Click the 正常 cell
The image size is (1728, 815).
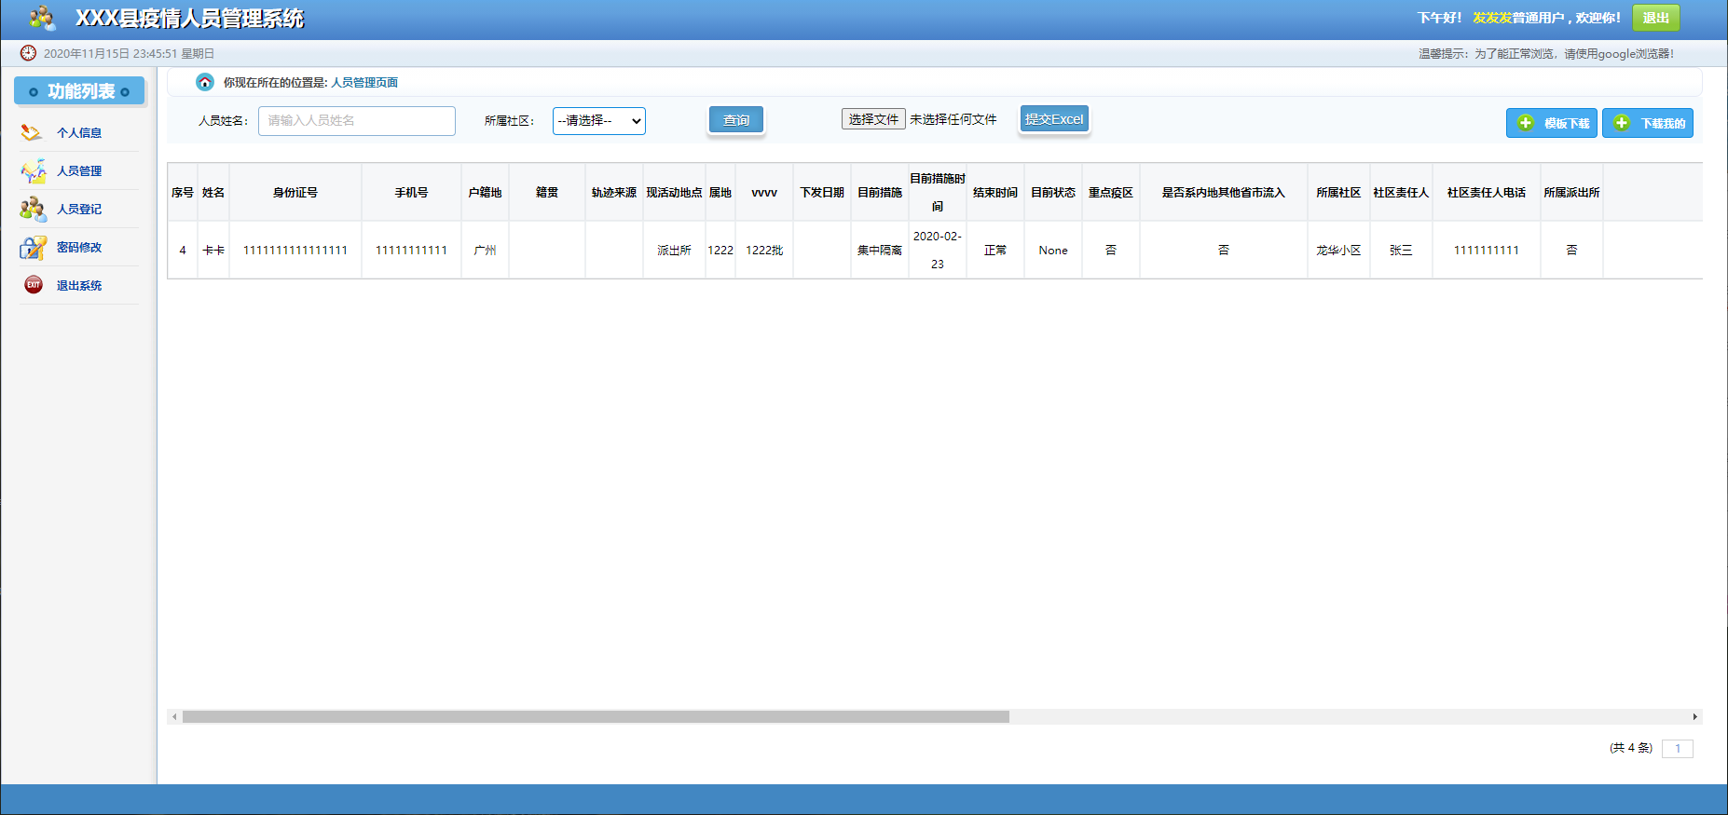click(x=995, y=251)
